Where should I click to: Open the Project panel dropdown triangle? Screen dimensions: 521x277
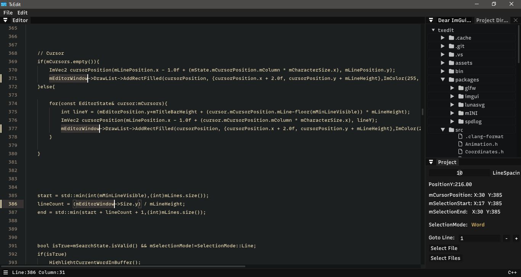[x=431, y=162]
